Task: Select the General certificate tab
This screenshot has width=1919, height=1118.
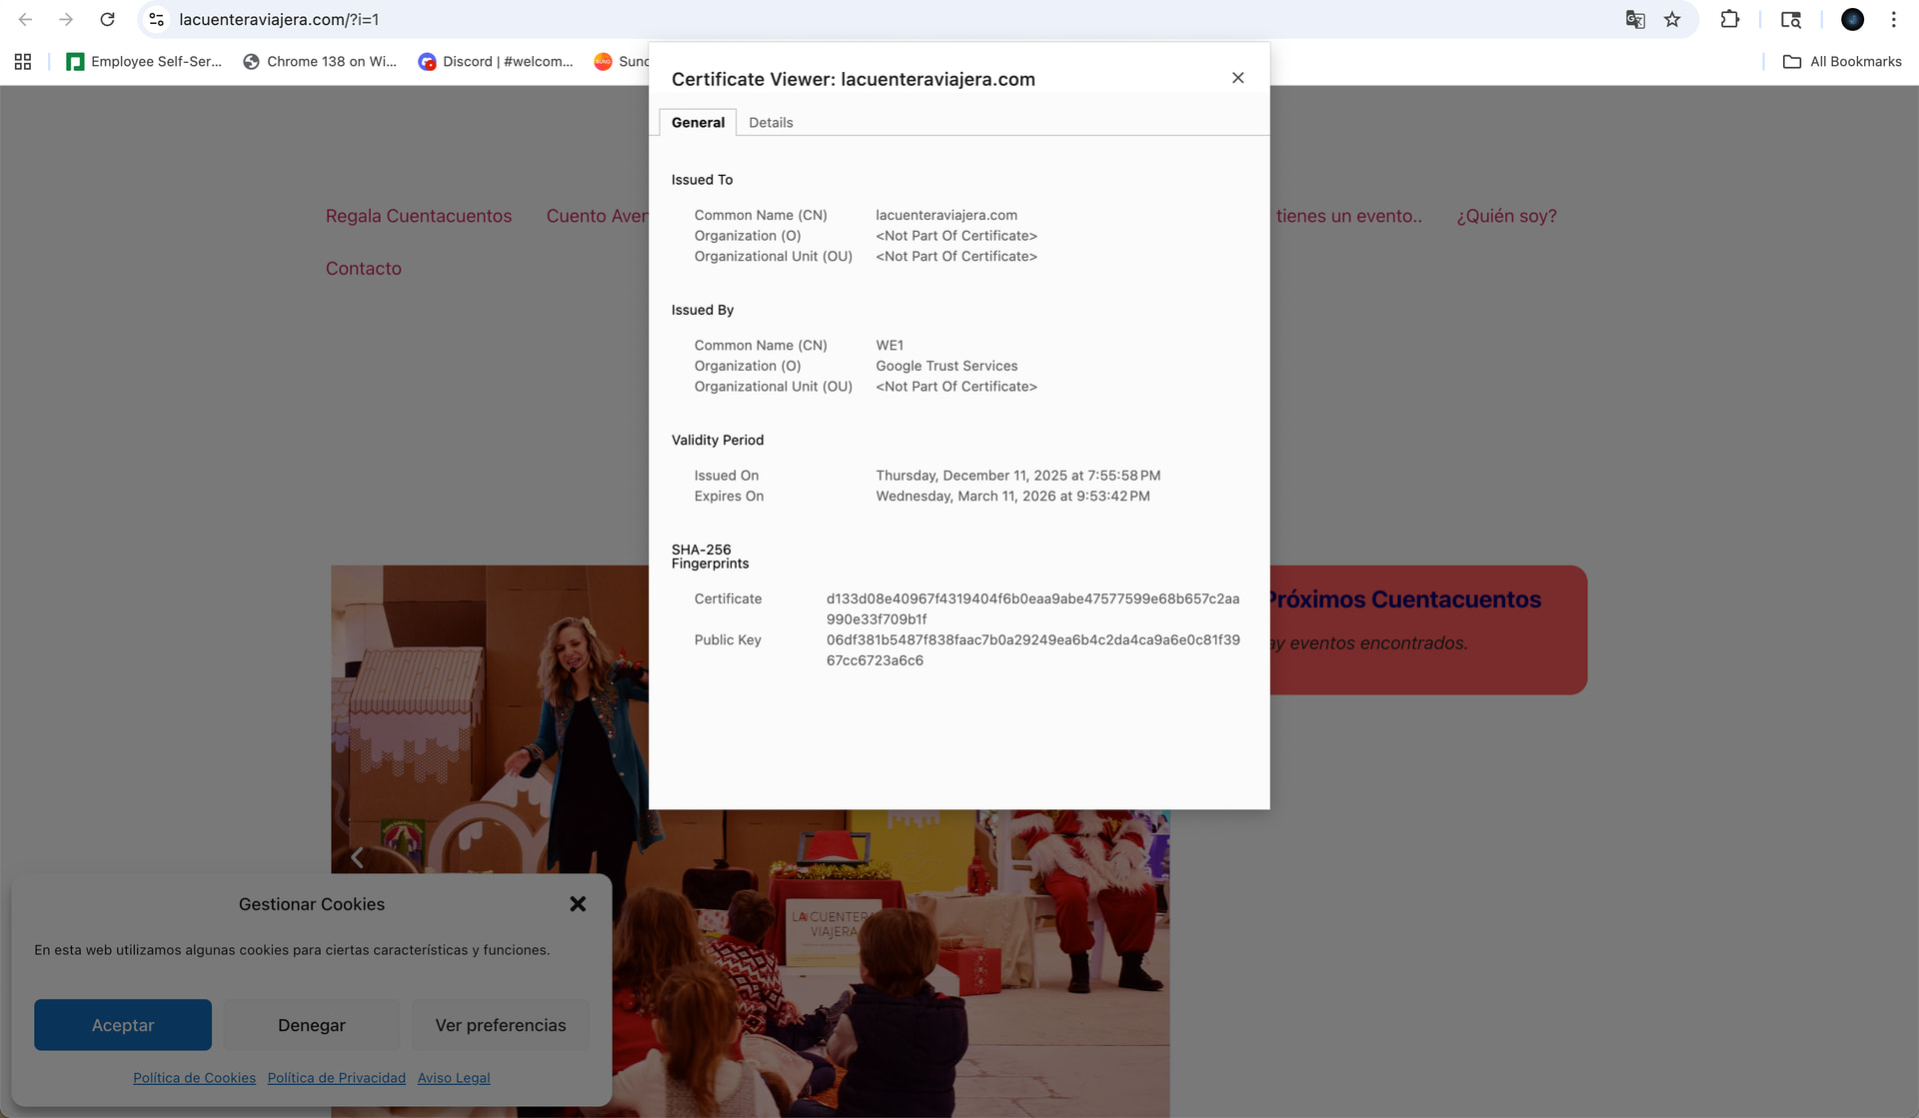Action: coord(698,123)
